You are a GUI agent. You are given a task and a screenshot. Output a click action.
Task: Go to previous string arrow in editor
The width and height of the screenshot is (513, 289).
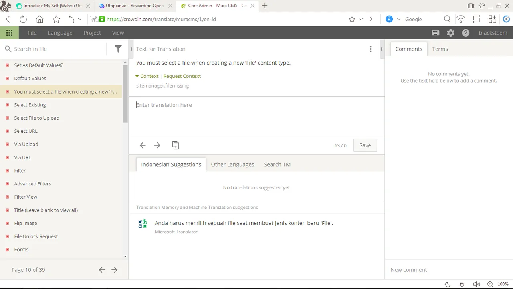point(143,145)
